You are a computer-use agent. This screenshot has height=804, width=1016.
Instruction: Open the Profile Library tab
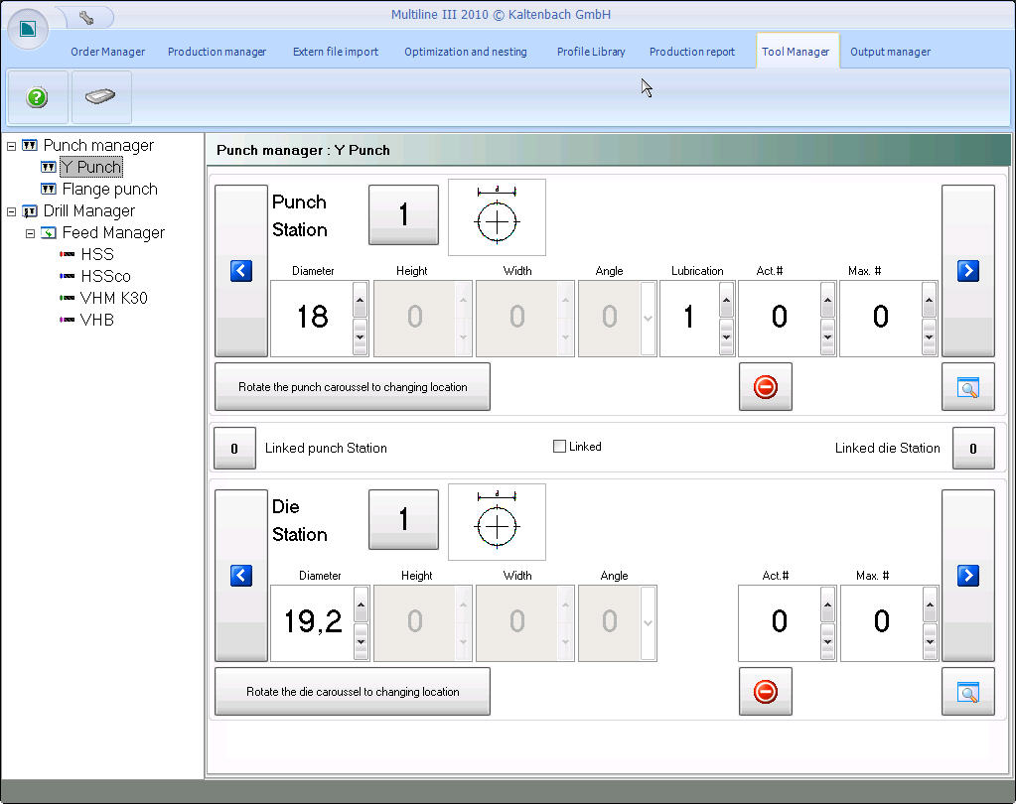[x=591, y=52]
